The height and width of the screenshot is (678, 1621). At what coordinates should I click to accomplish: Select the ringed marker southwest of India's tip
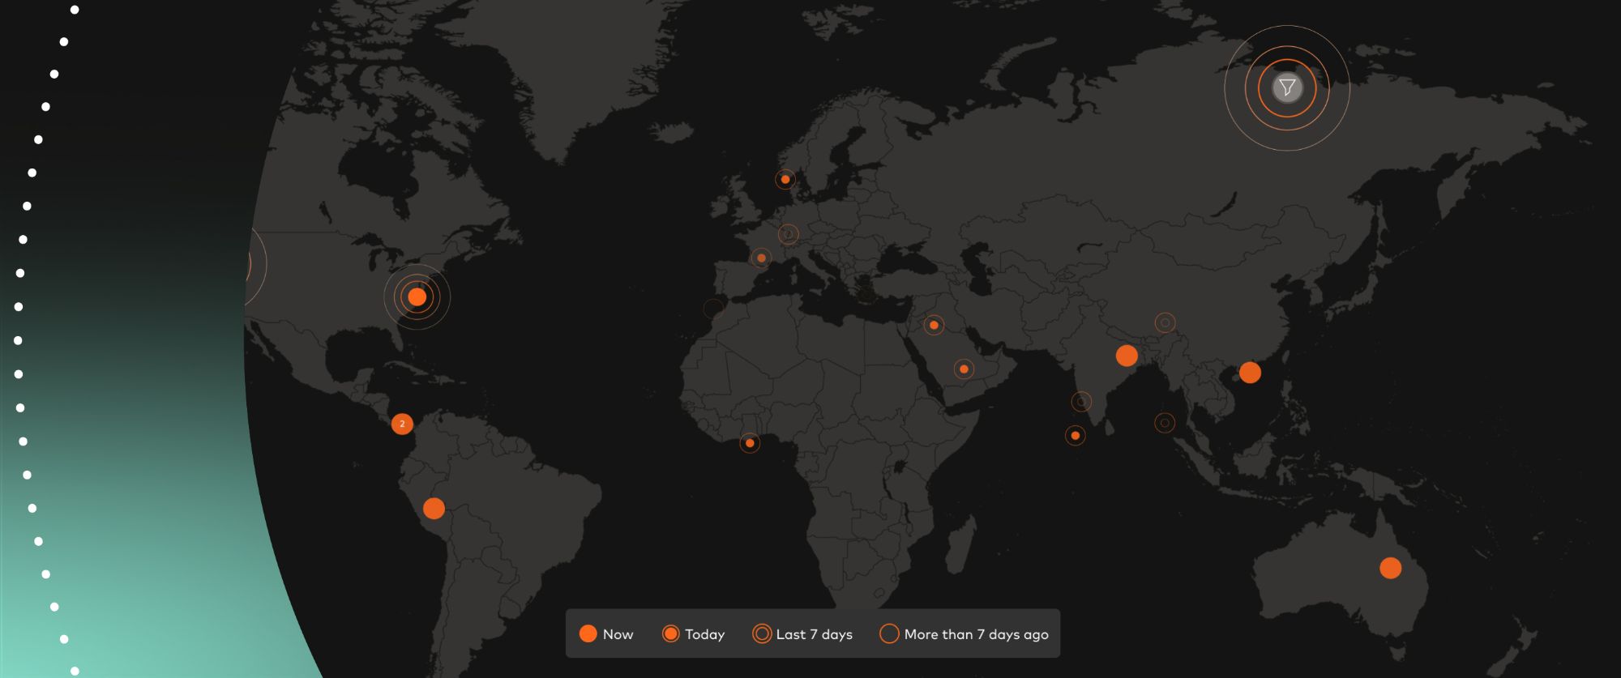tap(1075, 436)
